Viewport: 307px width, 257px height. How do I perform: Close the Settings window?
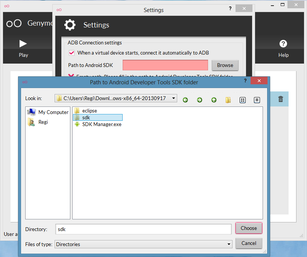244,8
